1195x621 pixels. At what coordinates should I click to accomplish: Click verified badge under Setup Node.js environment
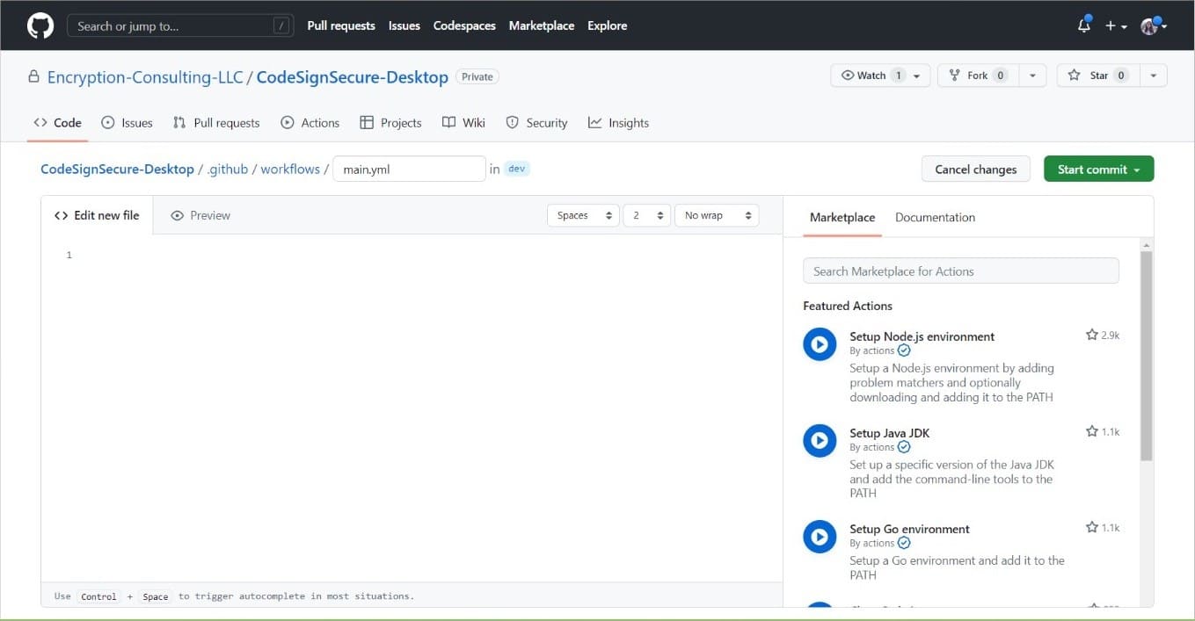click(904, 350)
